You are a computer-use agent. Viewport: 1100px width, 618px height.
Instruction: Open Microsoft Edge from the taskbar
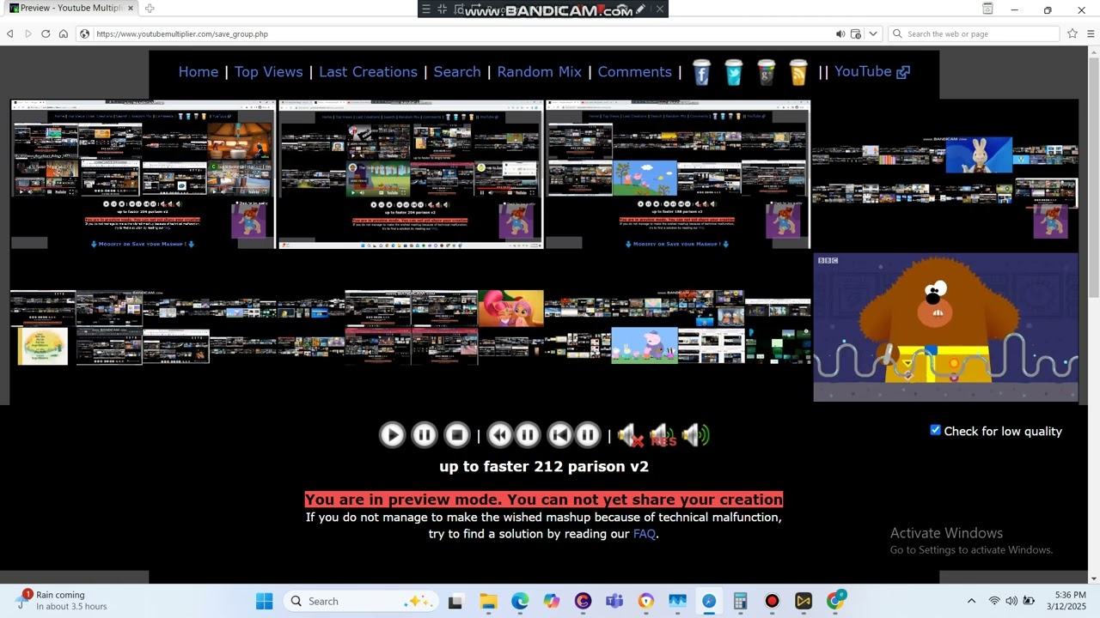[520, 601]
